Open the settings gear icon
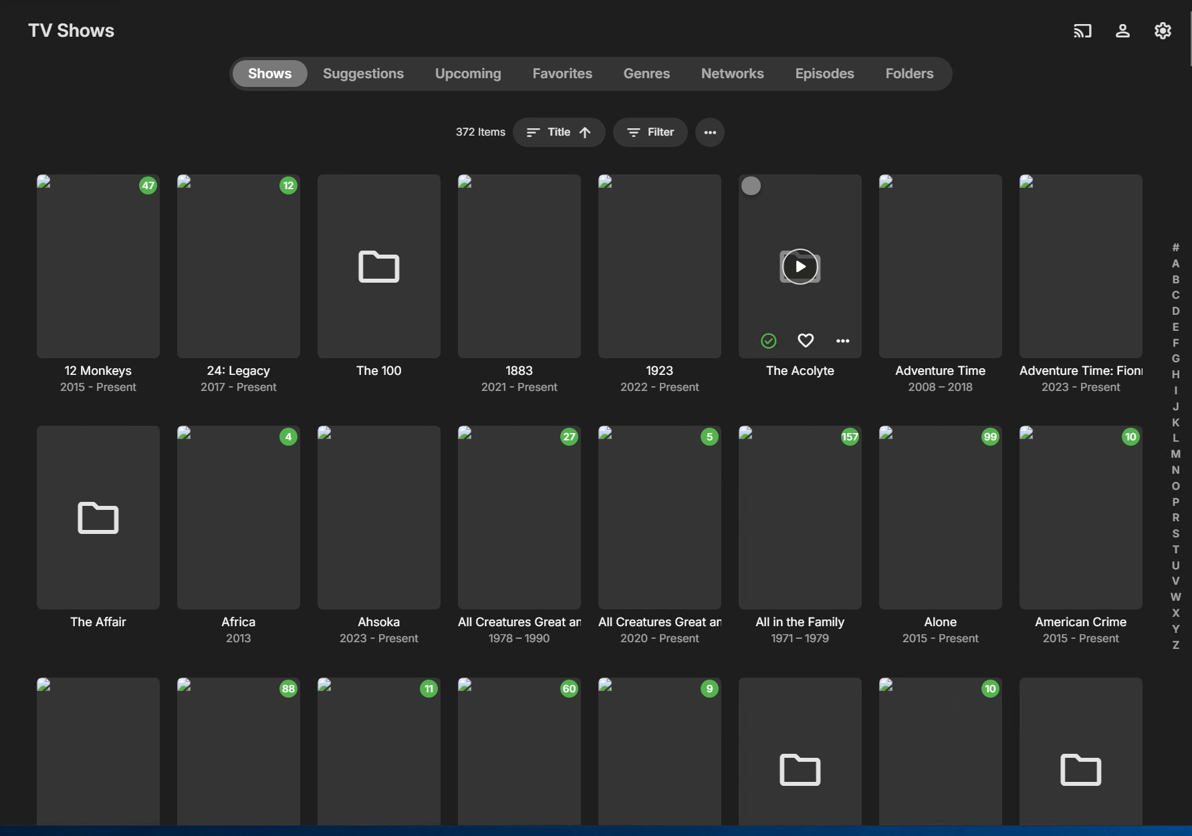This screenshot has width=1192, height=836. (1163, 31)
